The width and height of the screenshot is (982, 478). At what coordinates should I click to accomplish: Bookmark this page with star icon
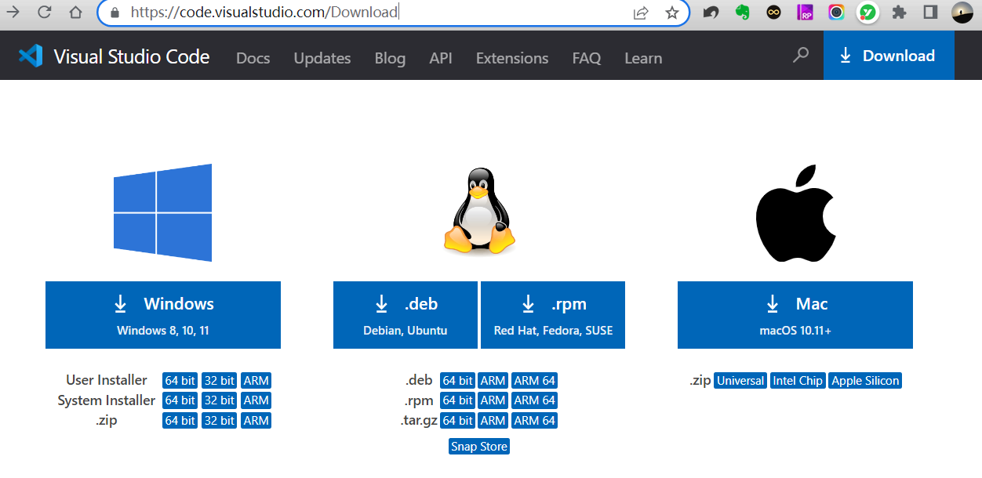pos(672,13)
